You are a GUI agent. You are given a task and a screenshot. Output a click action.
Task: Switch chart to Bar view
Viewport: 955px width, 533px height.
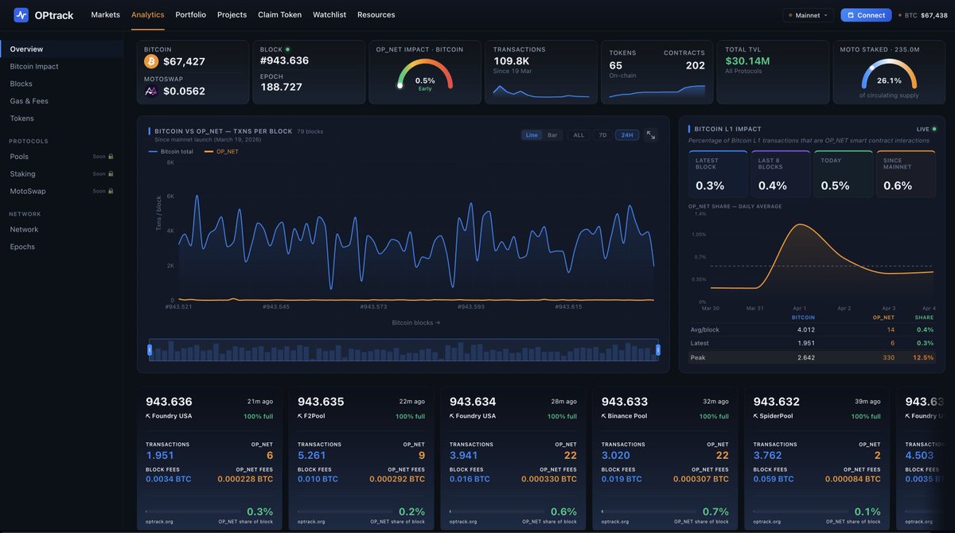click(552, 135)
